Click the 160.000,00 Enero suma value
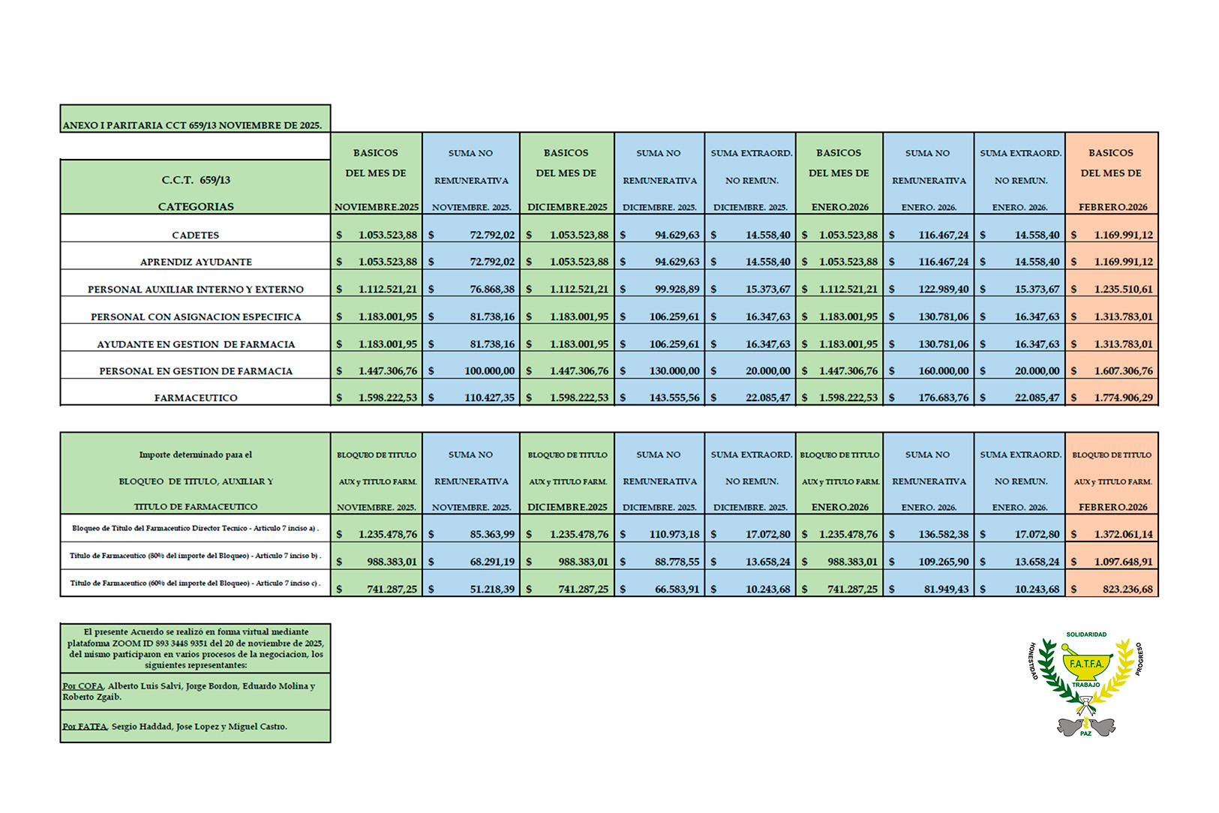The height and width of the screenshot is (813, 1219). pos(943,370)
